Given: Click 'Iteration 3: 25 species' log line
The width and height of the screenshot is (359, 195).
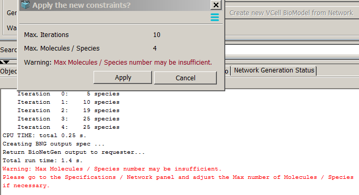Looking at the screenshot, I should 68,119.
